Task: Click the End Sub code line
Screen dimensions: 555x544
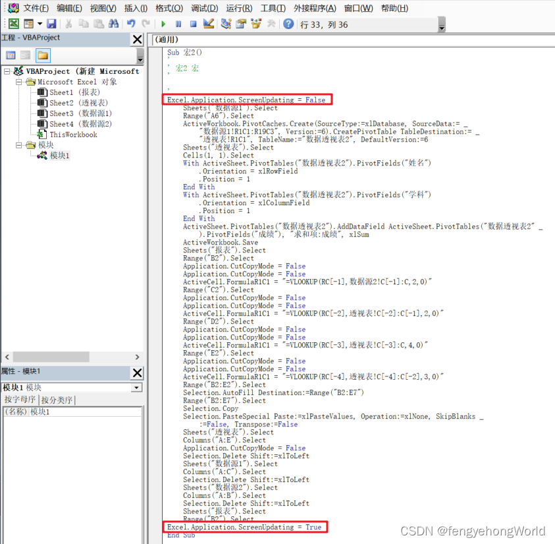Action: click(x=181, y=535)
